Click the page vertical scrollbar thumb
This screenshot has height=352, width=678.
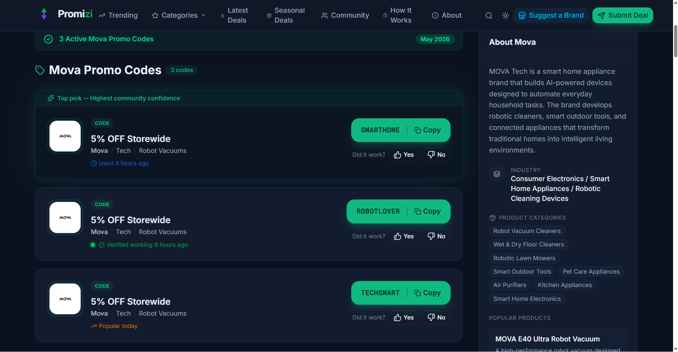click(x=676, y=41)
